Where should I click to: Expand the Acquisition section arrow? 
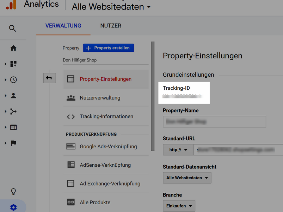click(5, 111)
